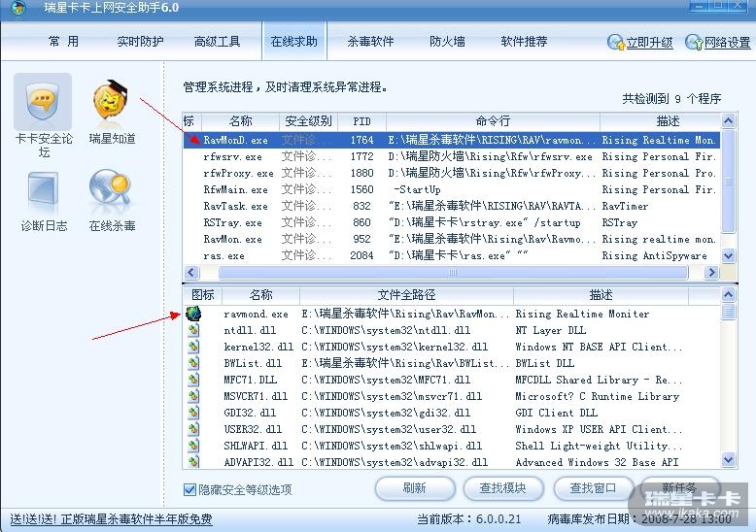
Task: Click the globe icon beside ravmond.exe
Action: coord(193,314)
